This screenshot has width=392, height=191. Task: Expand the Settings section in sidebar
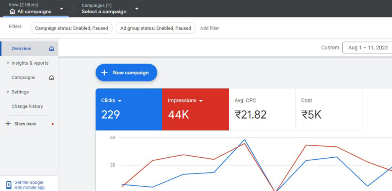pyautogui.click(x=8, y=92)
